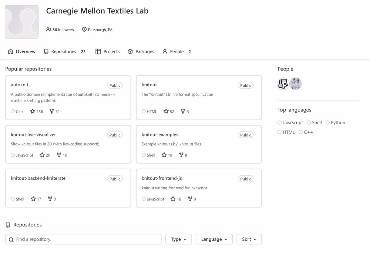This screenshot has height=262, width=370.
Task: Click the Find a repository search field
Action: (x=83, y=239)
